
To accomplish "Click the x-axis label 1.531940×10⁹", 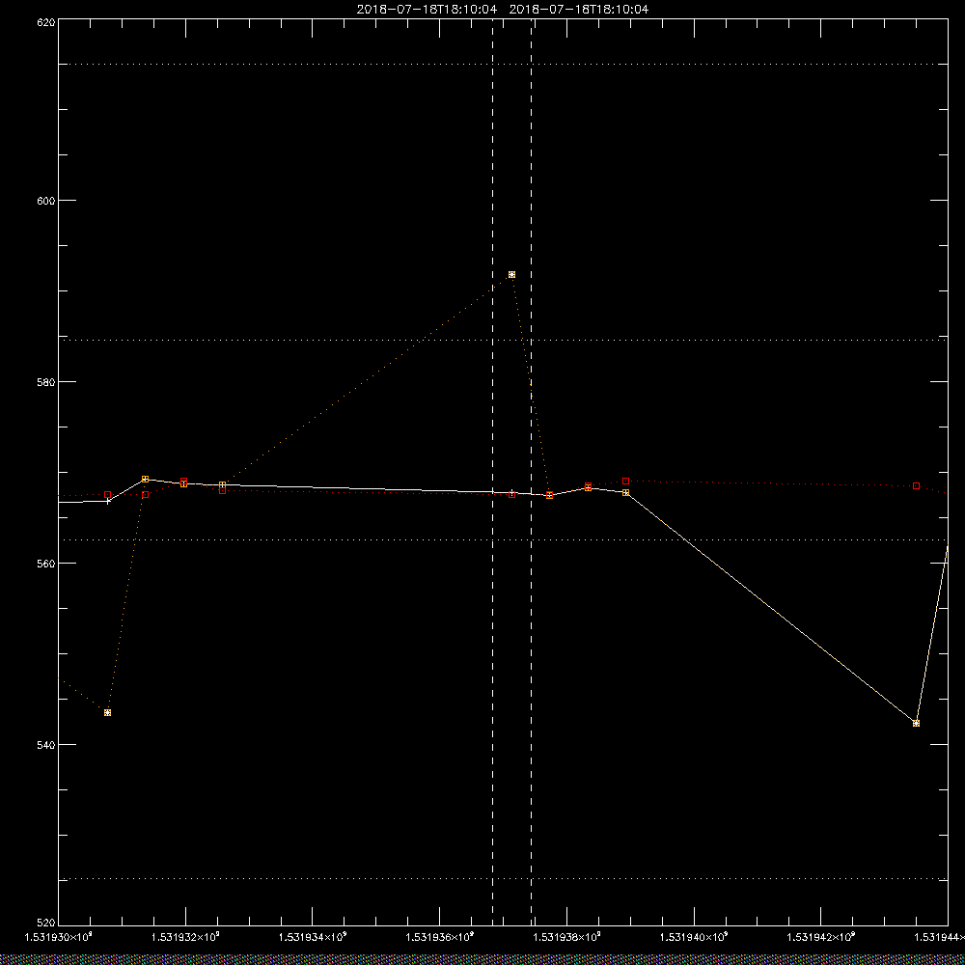I will 694,937.
